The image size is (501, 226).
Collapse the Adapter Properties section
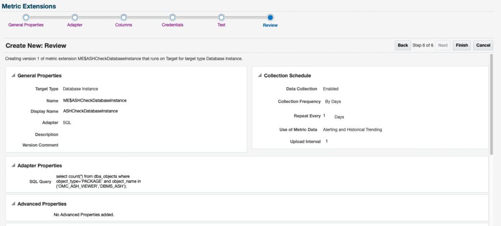click(13, 165)
